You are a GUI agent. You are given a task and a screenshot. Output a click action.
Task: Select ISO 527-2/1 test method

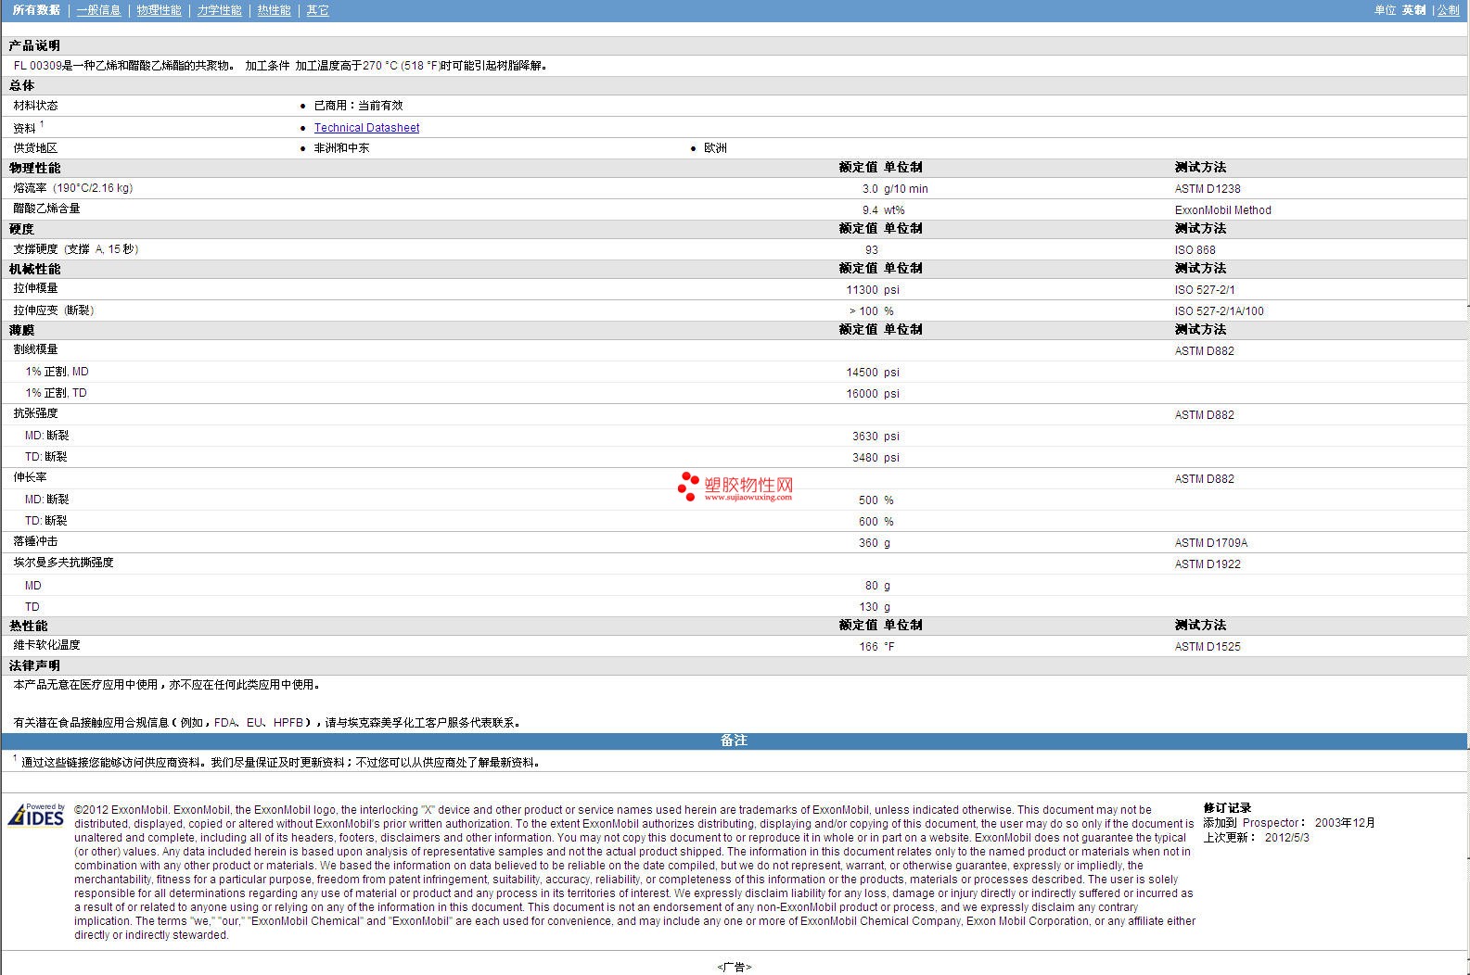click(x=1205, y=290)
